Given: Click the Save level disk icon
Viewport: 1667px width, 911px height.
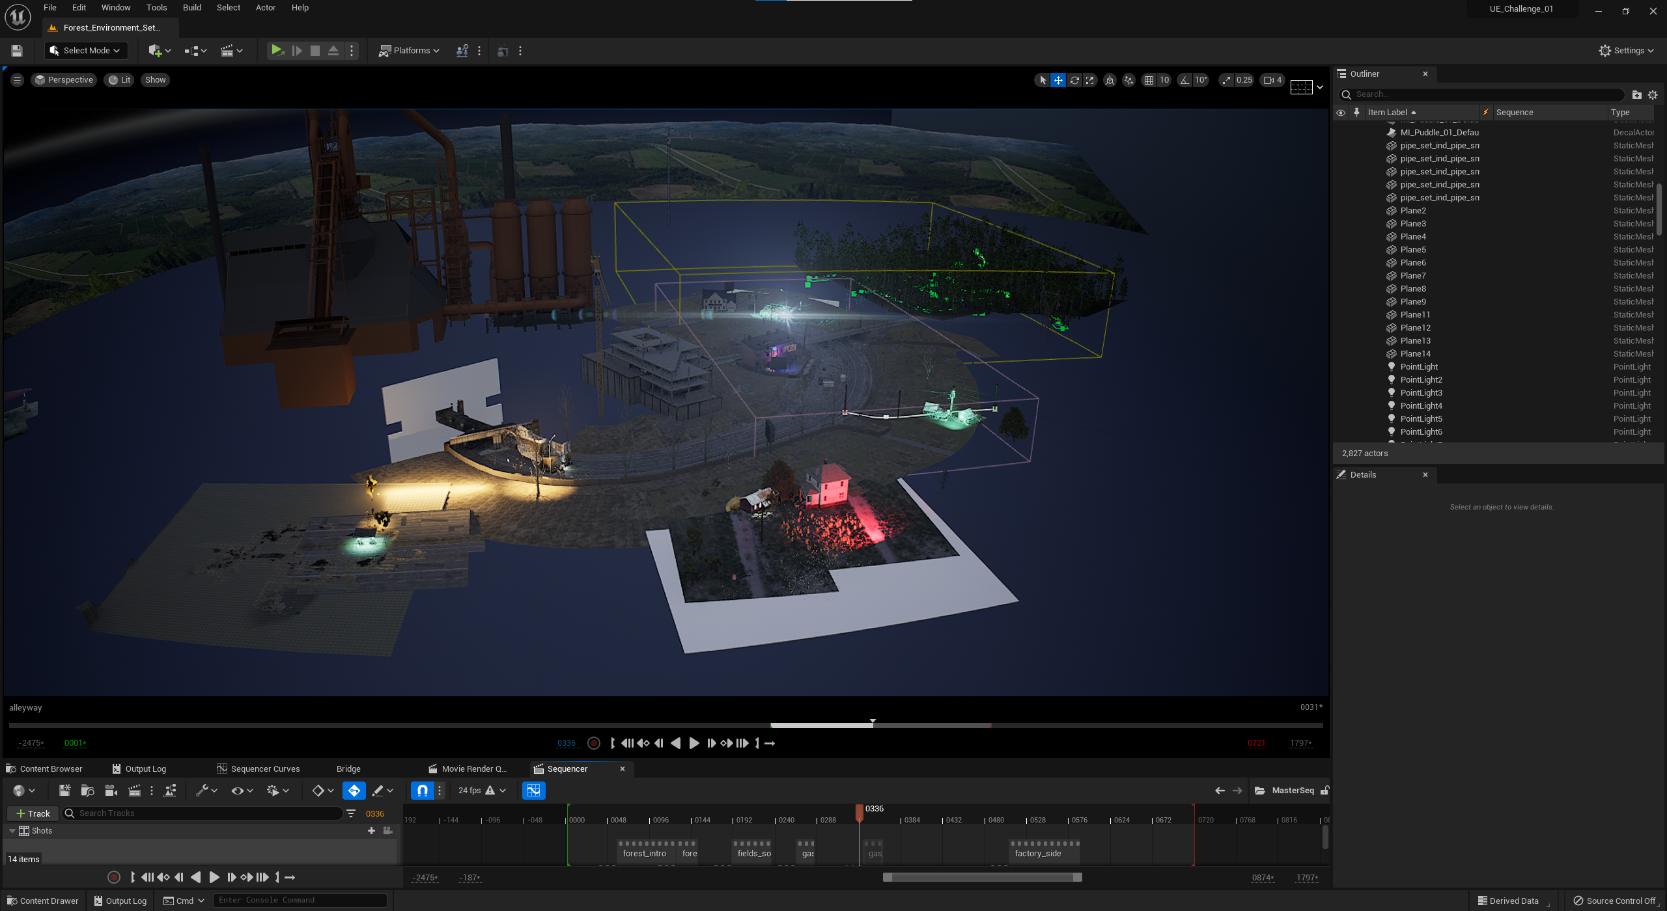Looking at the screenshot, I should click(x=17, y=51).
